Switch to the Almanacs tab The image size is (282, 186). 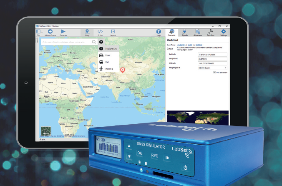(x=197, y=33)
